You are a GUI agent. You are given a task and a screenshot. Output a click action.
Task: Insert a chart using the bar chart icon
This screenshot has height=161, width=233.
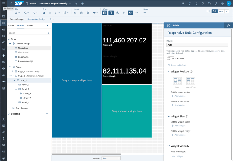tap(75, 13)
